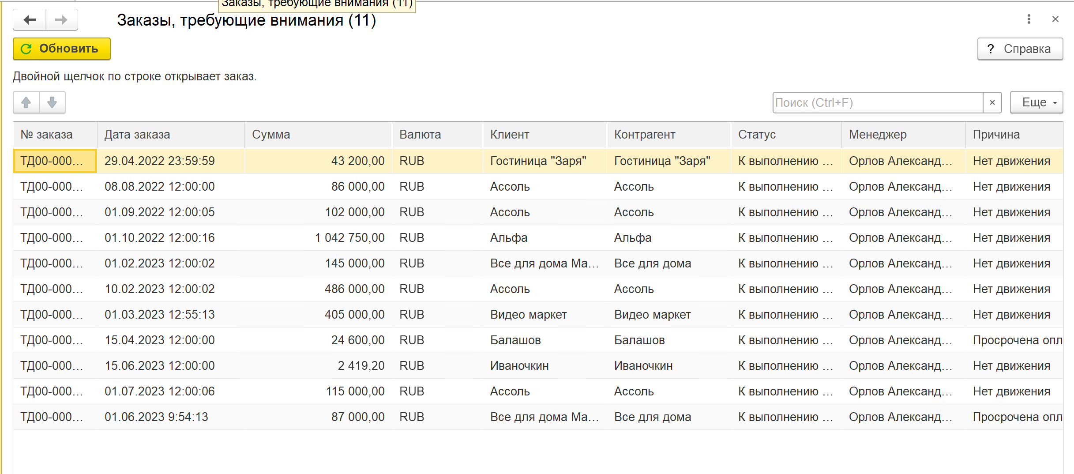1074x474 pixels.
Task: Click RUB currency in the 145 000,00 row
Action: [x=437, y=263]
